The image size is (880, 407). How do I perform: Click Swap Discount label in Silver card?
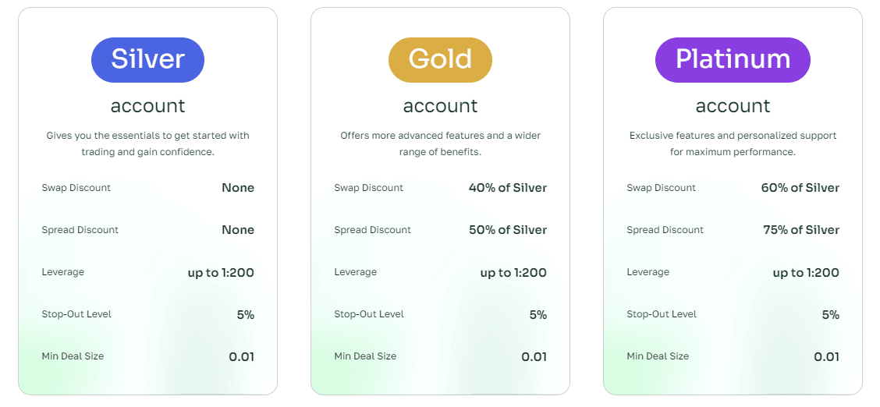coord(76,188)
